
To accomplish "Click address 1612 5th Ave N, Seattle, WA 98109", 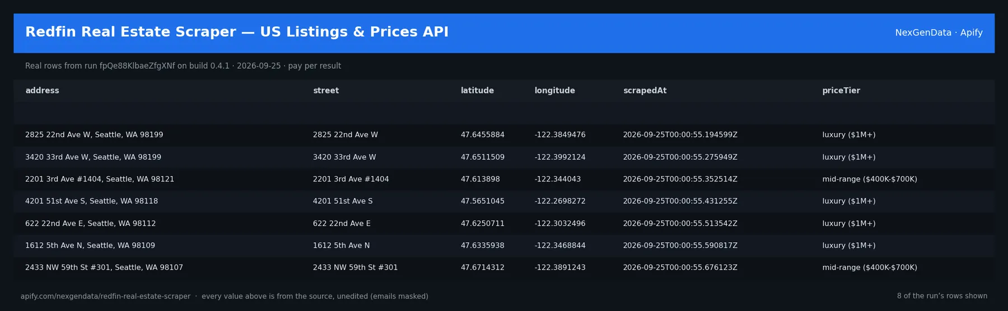I will (x=90, y=246).
